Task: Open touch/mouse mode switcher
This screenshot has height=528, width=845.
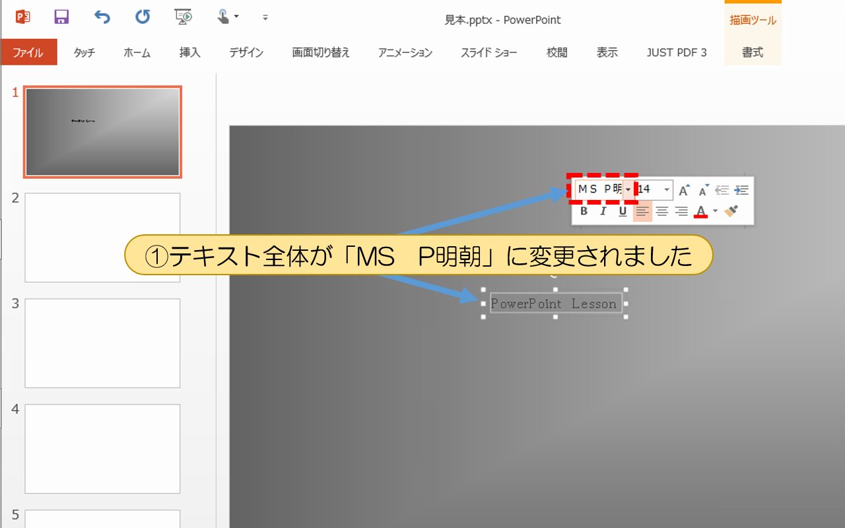Action: click(228, 16)
